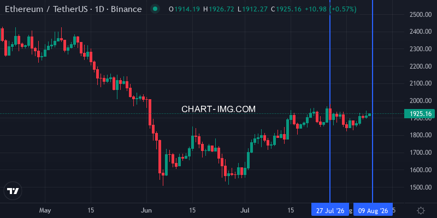Click the close value C1925.16
The image size is (437, 218).
pyautogui.click(x=286, y=9)
